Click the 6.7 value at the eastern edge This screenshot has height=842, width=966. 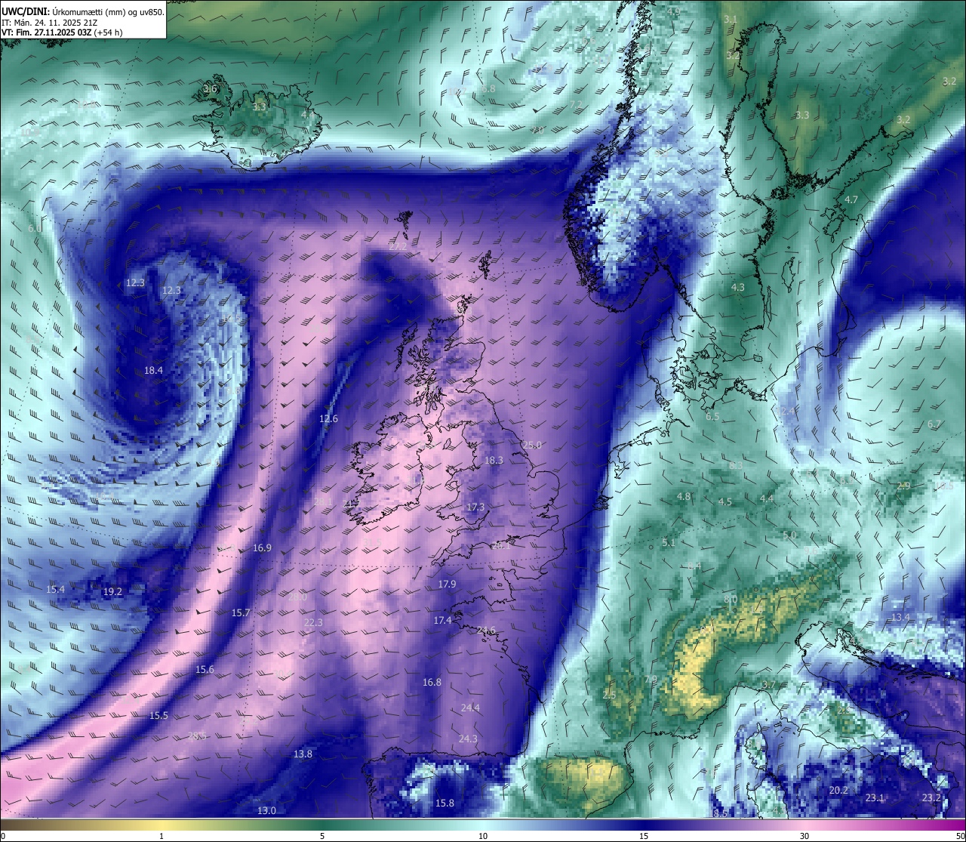coord(934,424)
